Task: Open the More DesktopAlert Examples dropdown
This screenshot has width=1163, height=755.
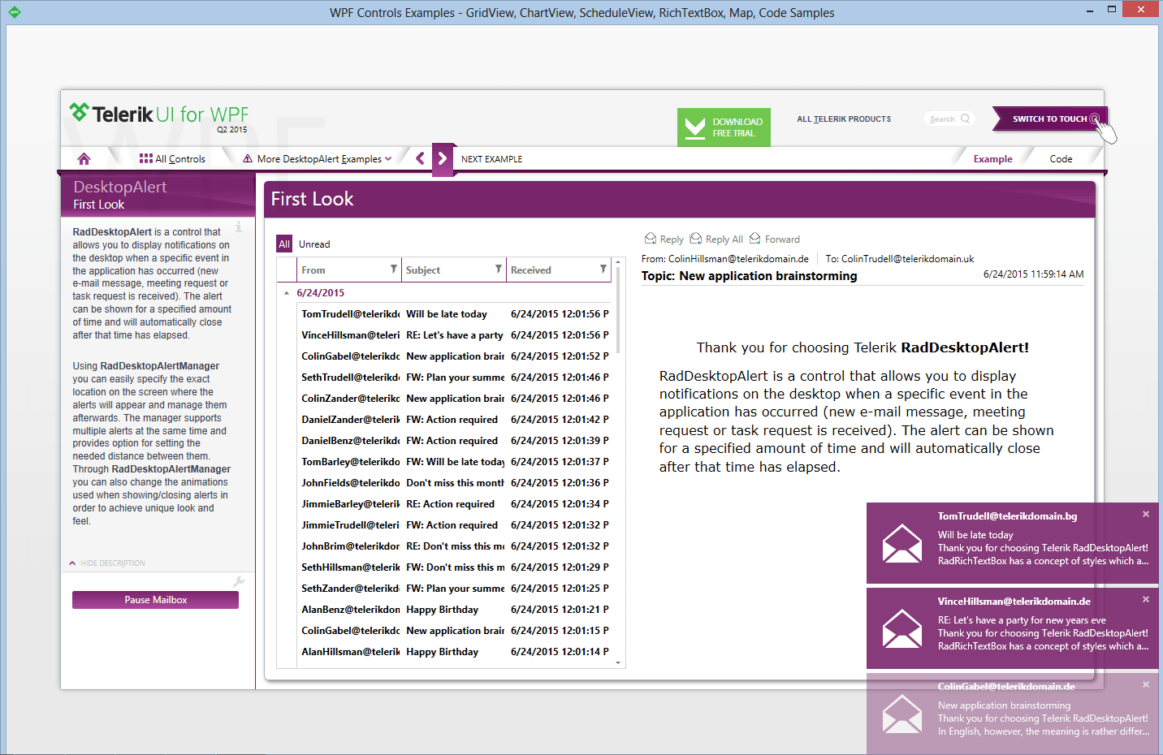Action: (318, 159)
